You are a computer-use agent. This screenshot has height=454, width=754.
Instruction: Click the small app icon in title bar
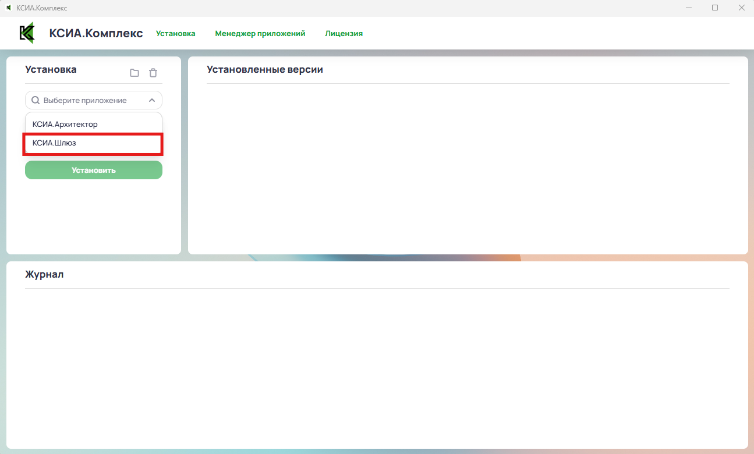[x=9, y=8]
